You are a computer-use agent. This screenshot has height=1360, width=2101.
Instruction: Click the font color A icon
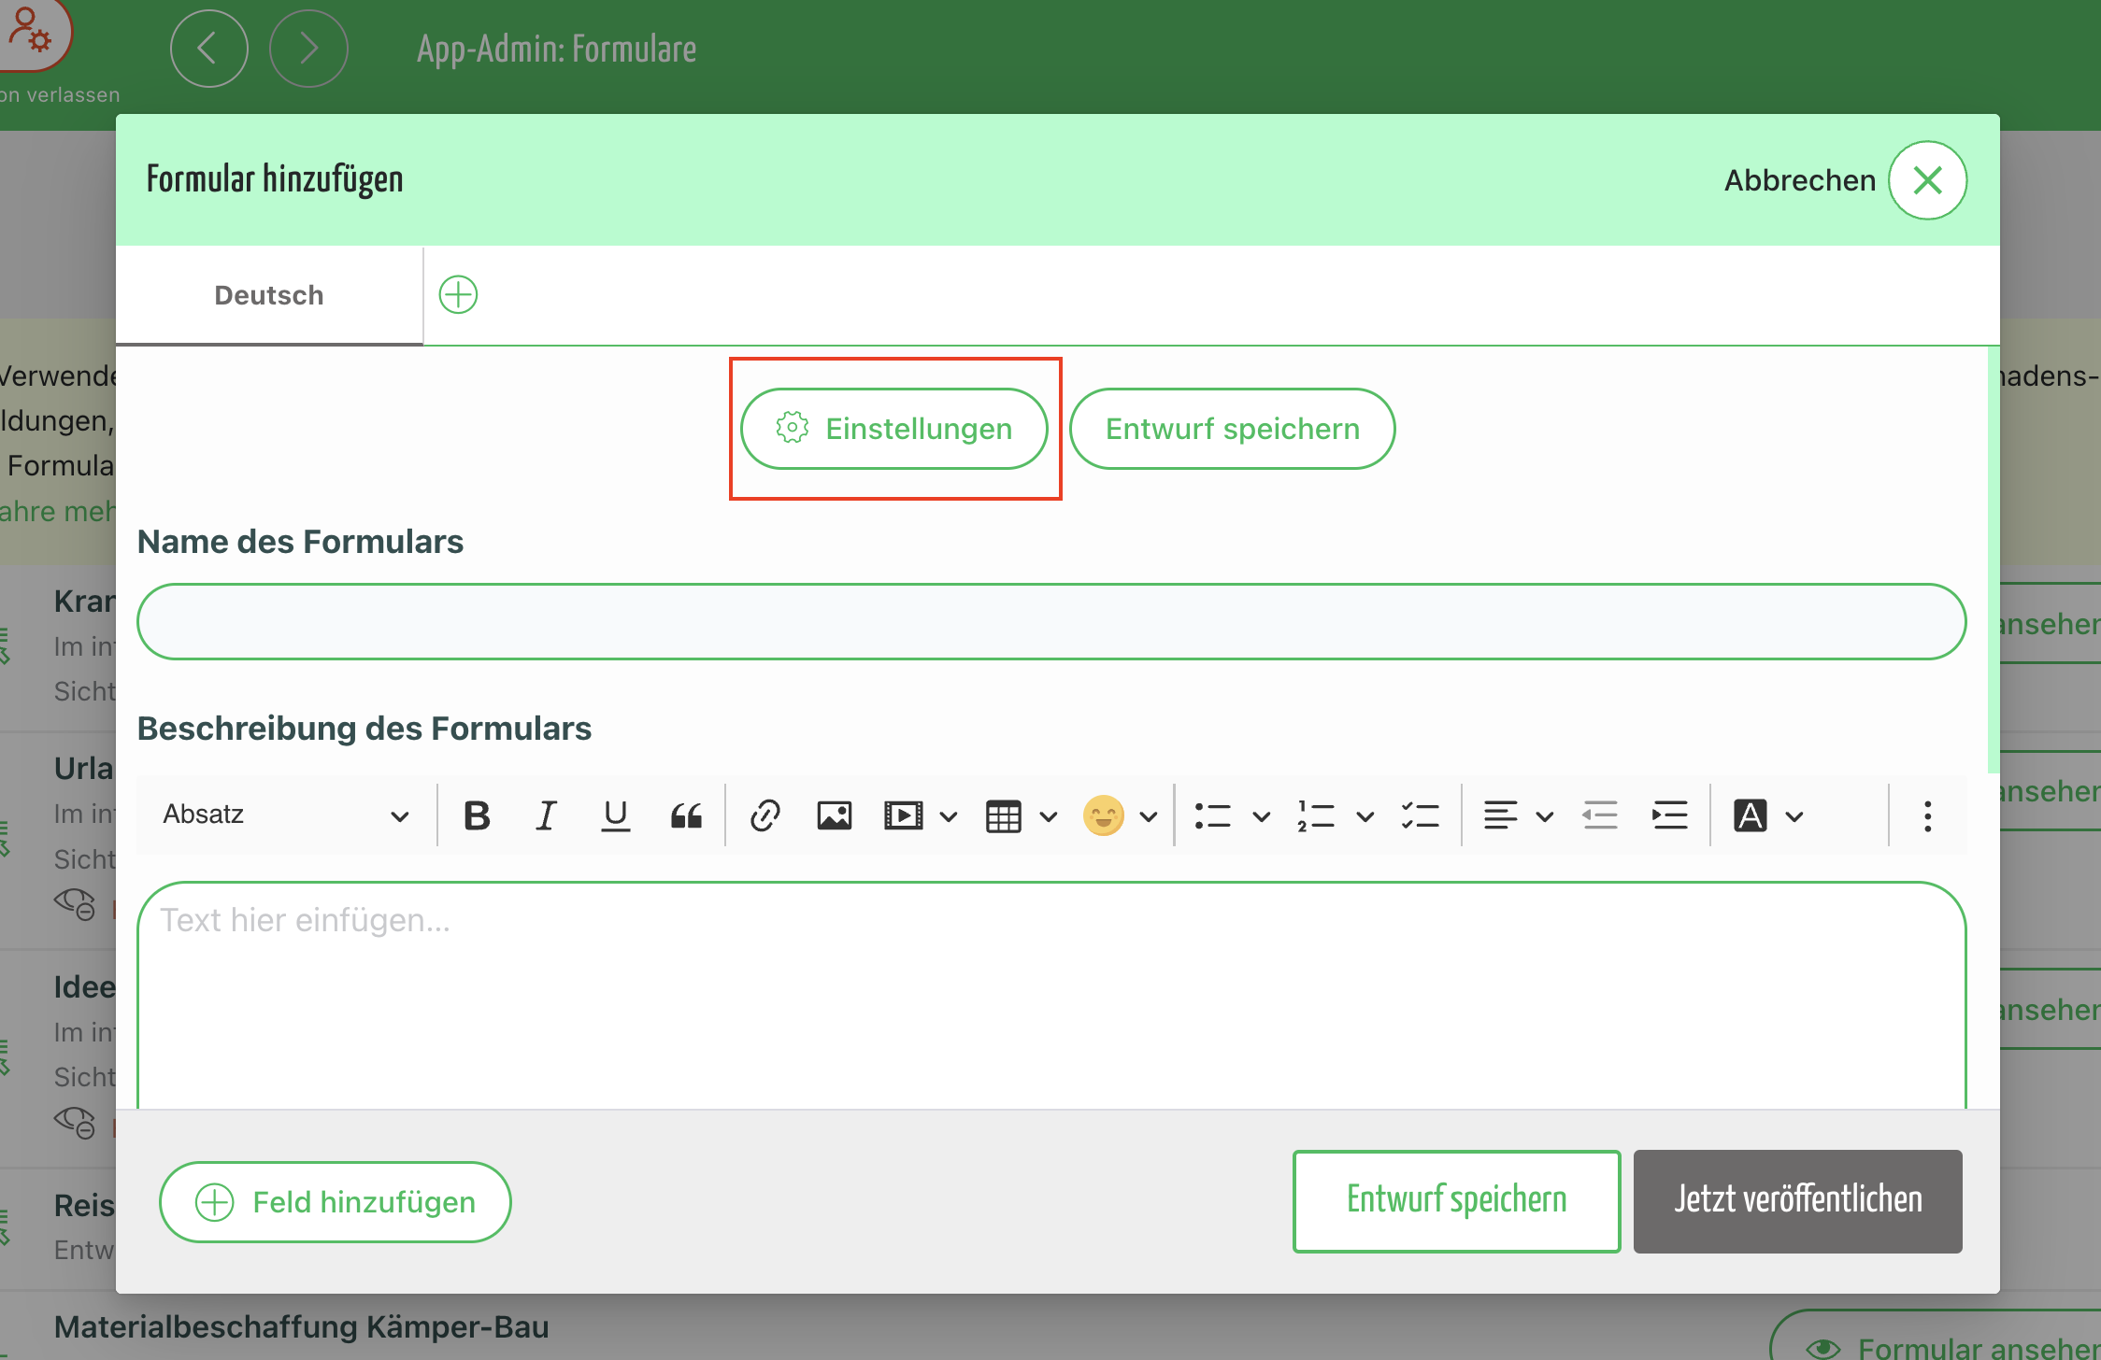pyautogui.click(x=1750, y=815)
